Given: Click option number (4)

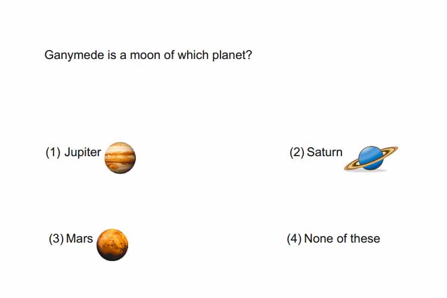Looking at the screenshot, I should click(x=294, y=239).
